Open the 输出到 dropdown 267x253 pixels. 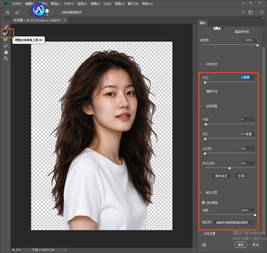[234, 222]
